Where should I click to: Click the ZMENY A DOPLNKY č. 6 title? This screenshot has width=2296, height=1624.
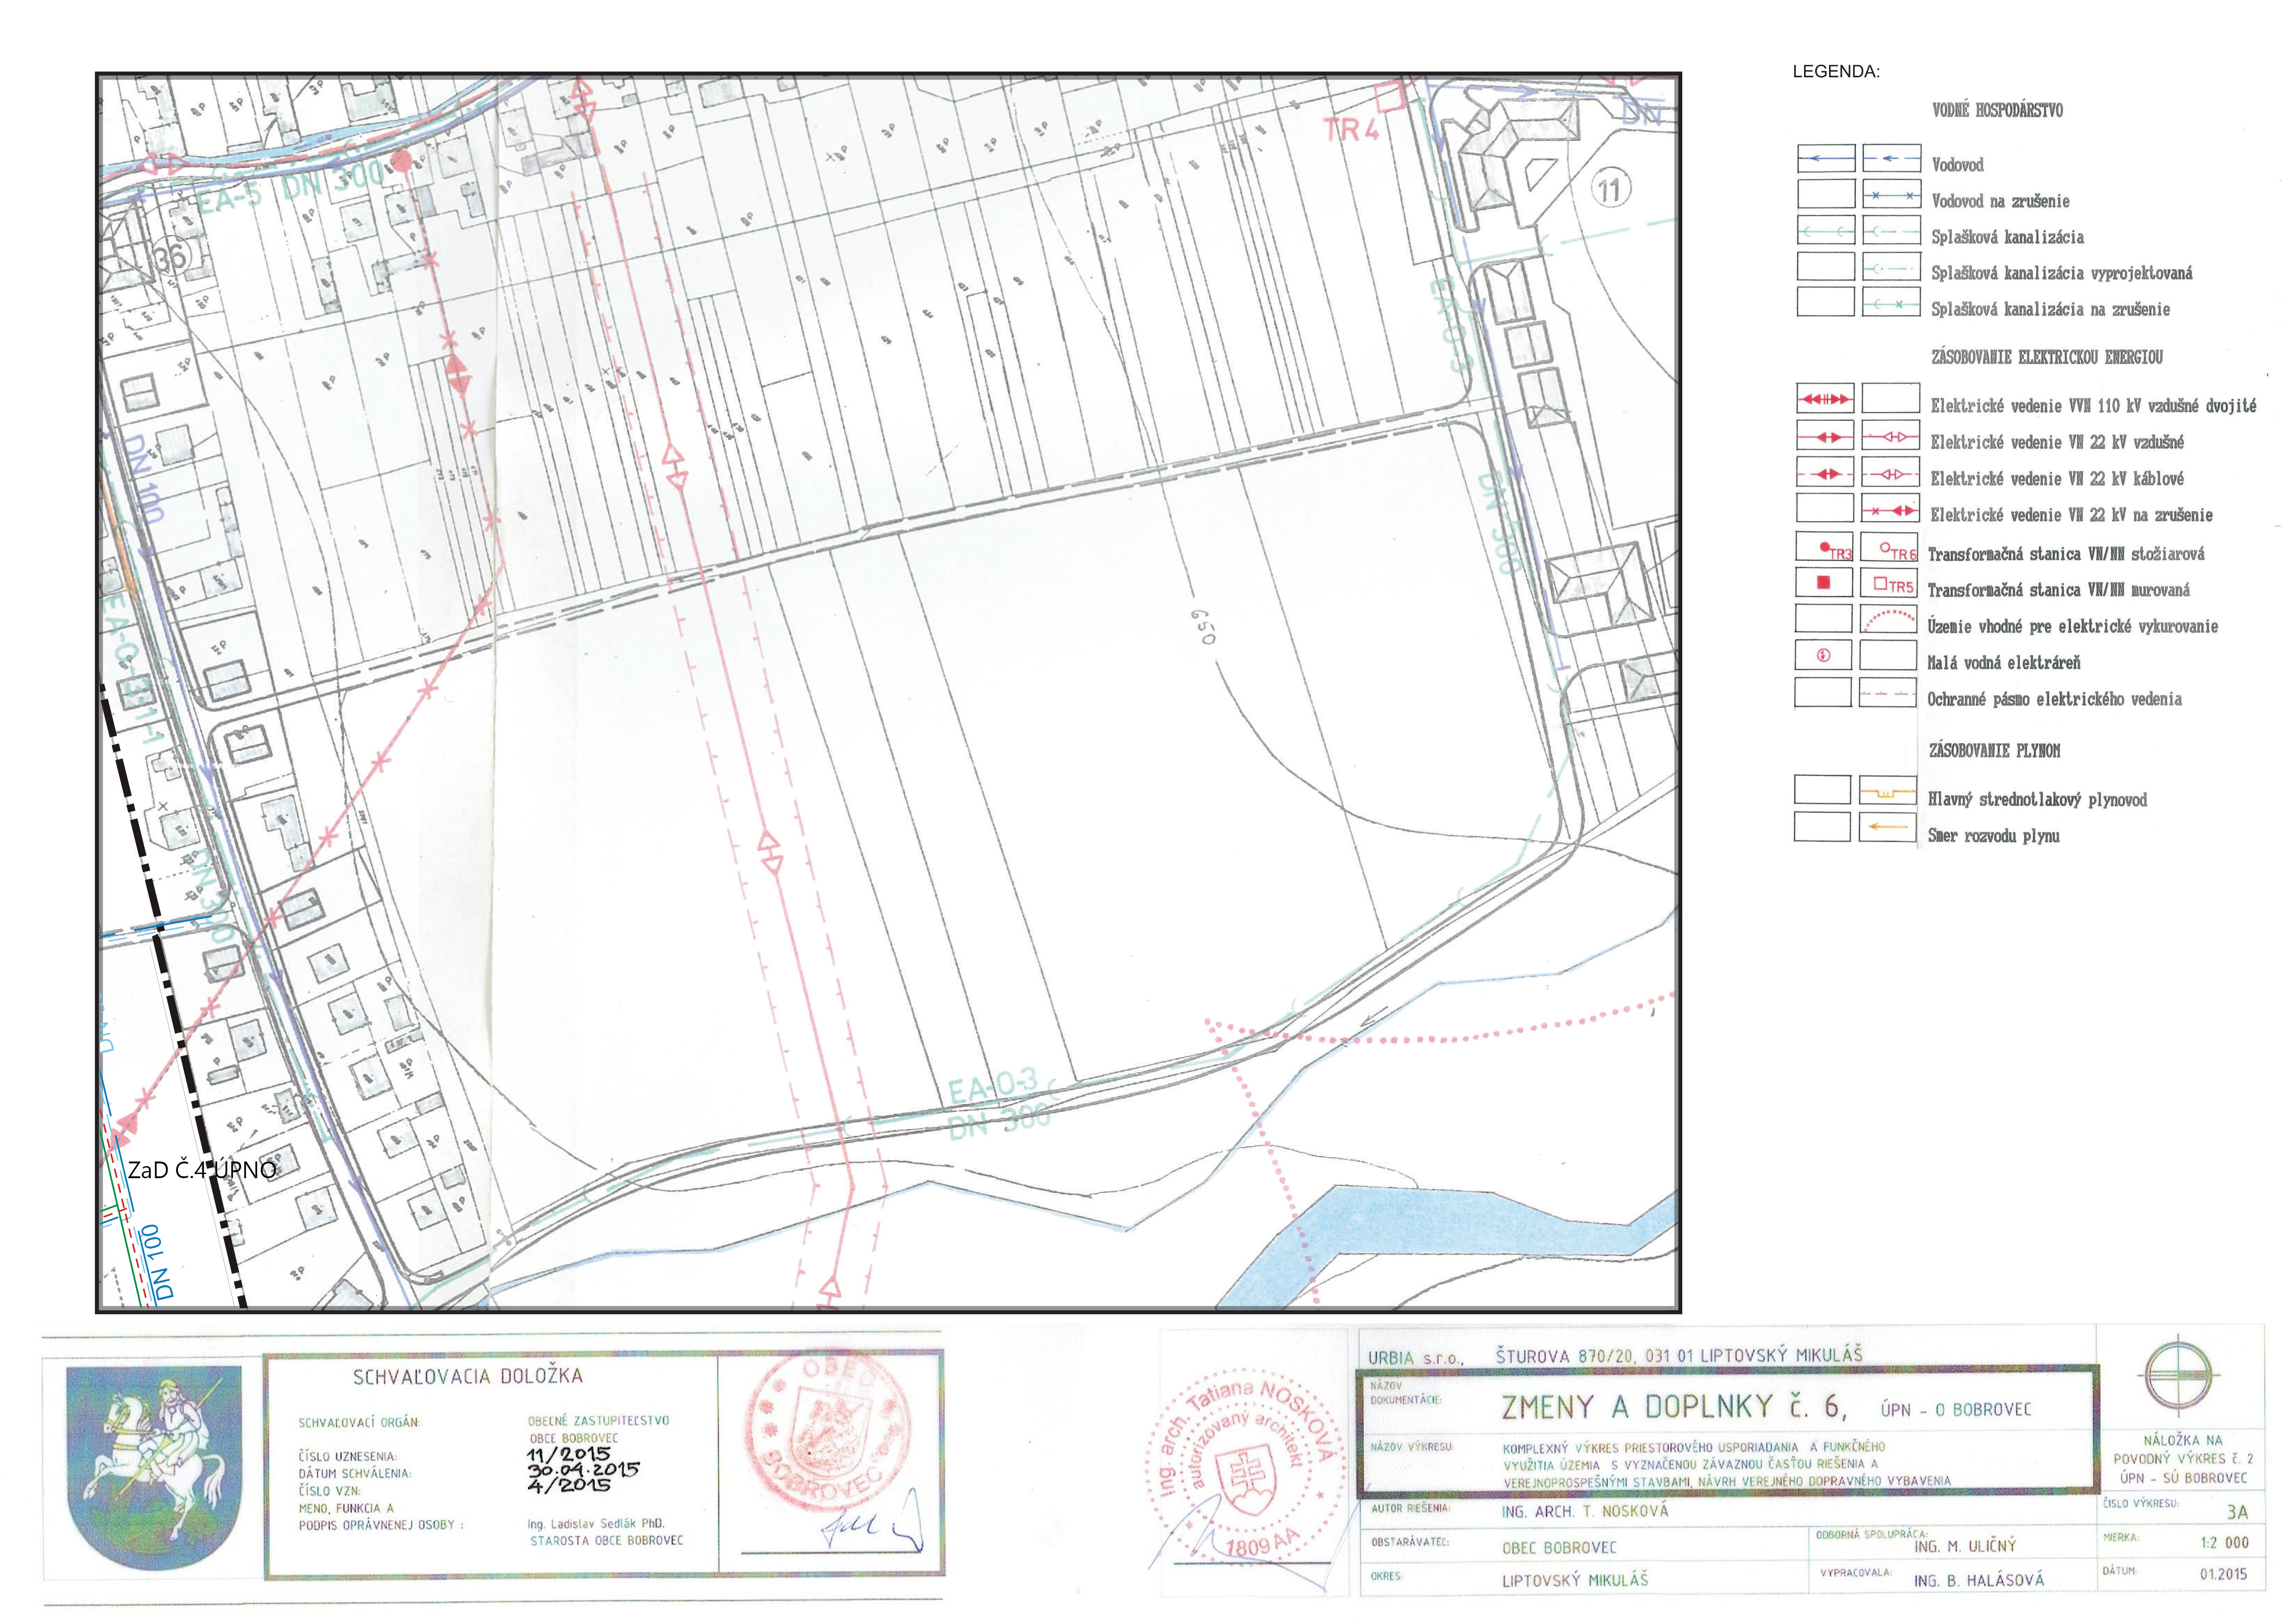(1673, 1407)
